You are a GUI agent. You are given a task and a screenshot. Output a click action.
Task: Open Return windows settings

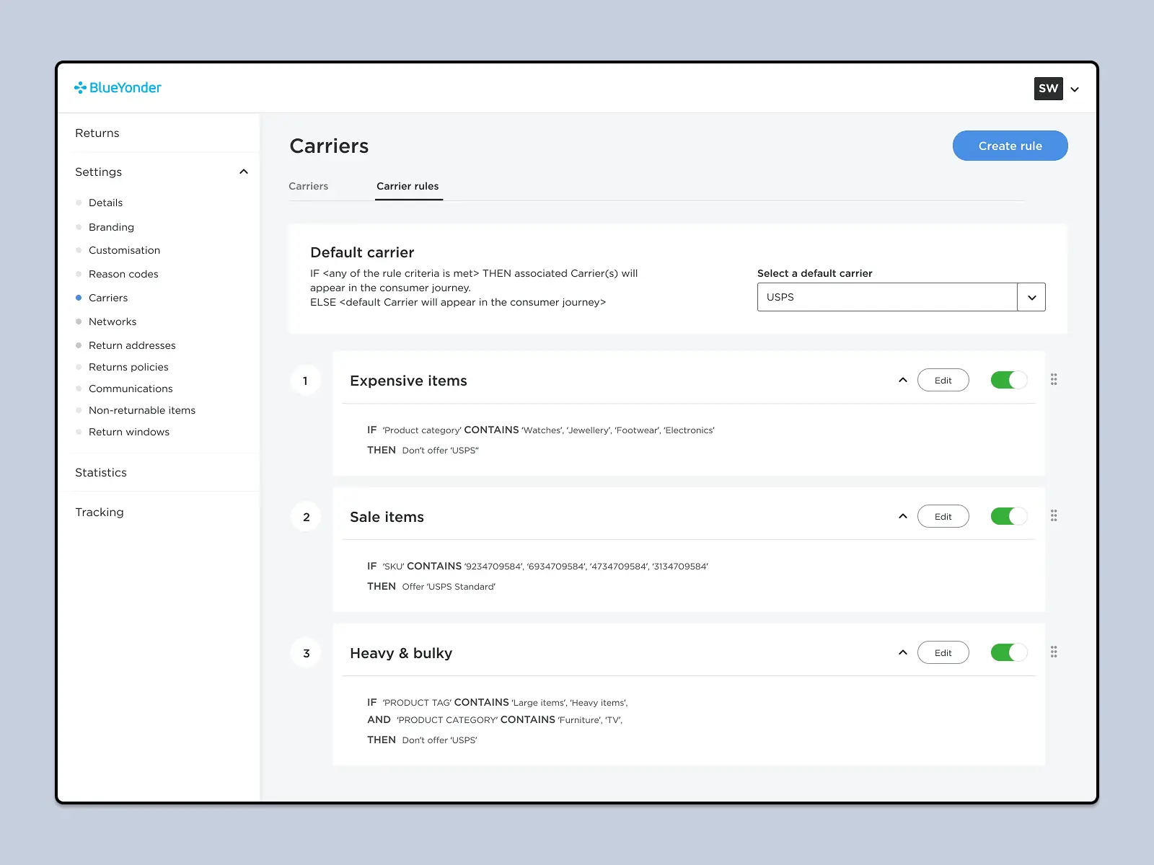coord(129,432)
